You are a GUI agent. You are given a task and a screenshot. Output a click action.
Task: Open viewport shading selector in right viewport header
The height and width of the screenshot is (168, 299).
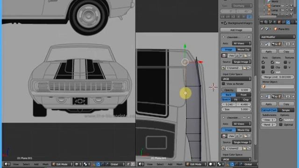[212, 164]
